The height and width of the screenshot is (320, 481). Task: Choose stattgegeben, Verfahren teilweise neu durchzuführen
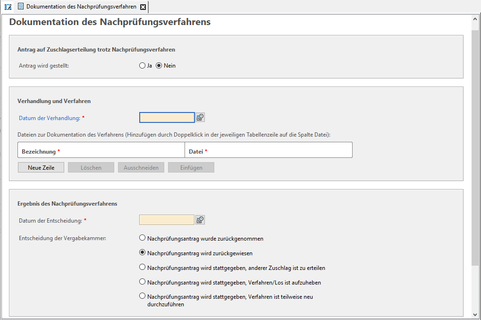point(142,296)
